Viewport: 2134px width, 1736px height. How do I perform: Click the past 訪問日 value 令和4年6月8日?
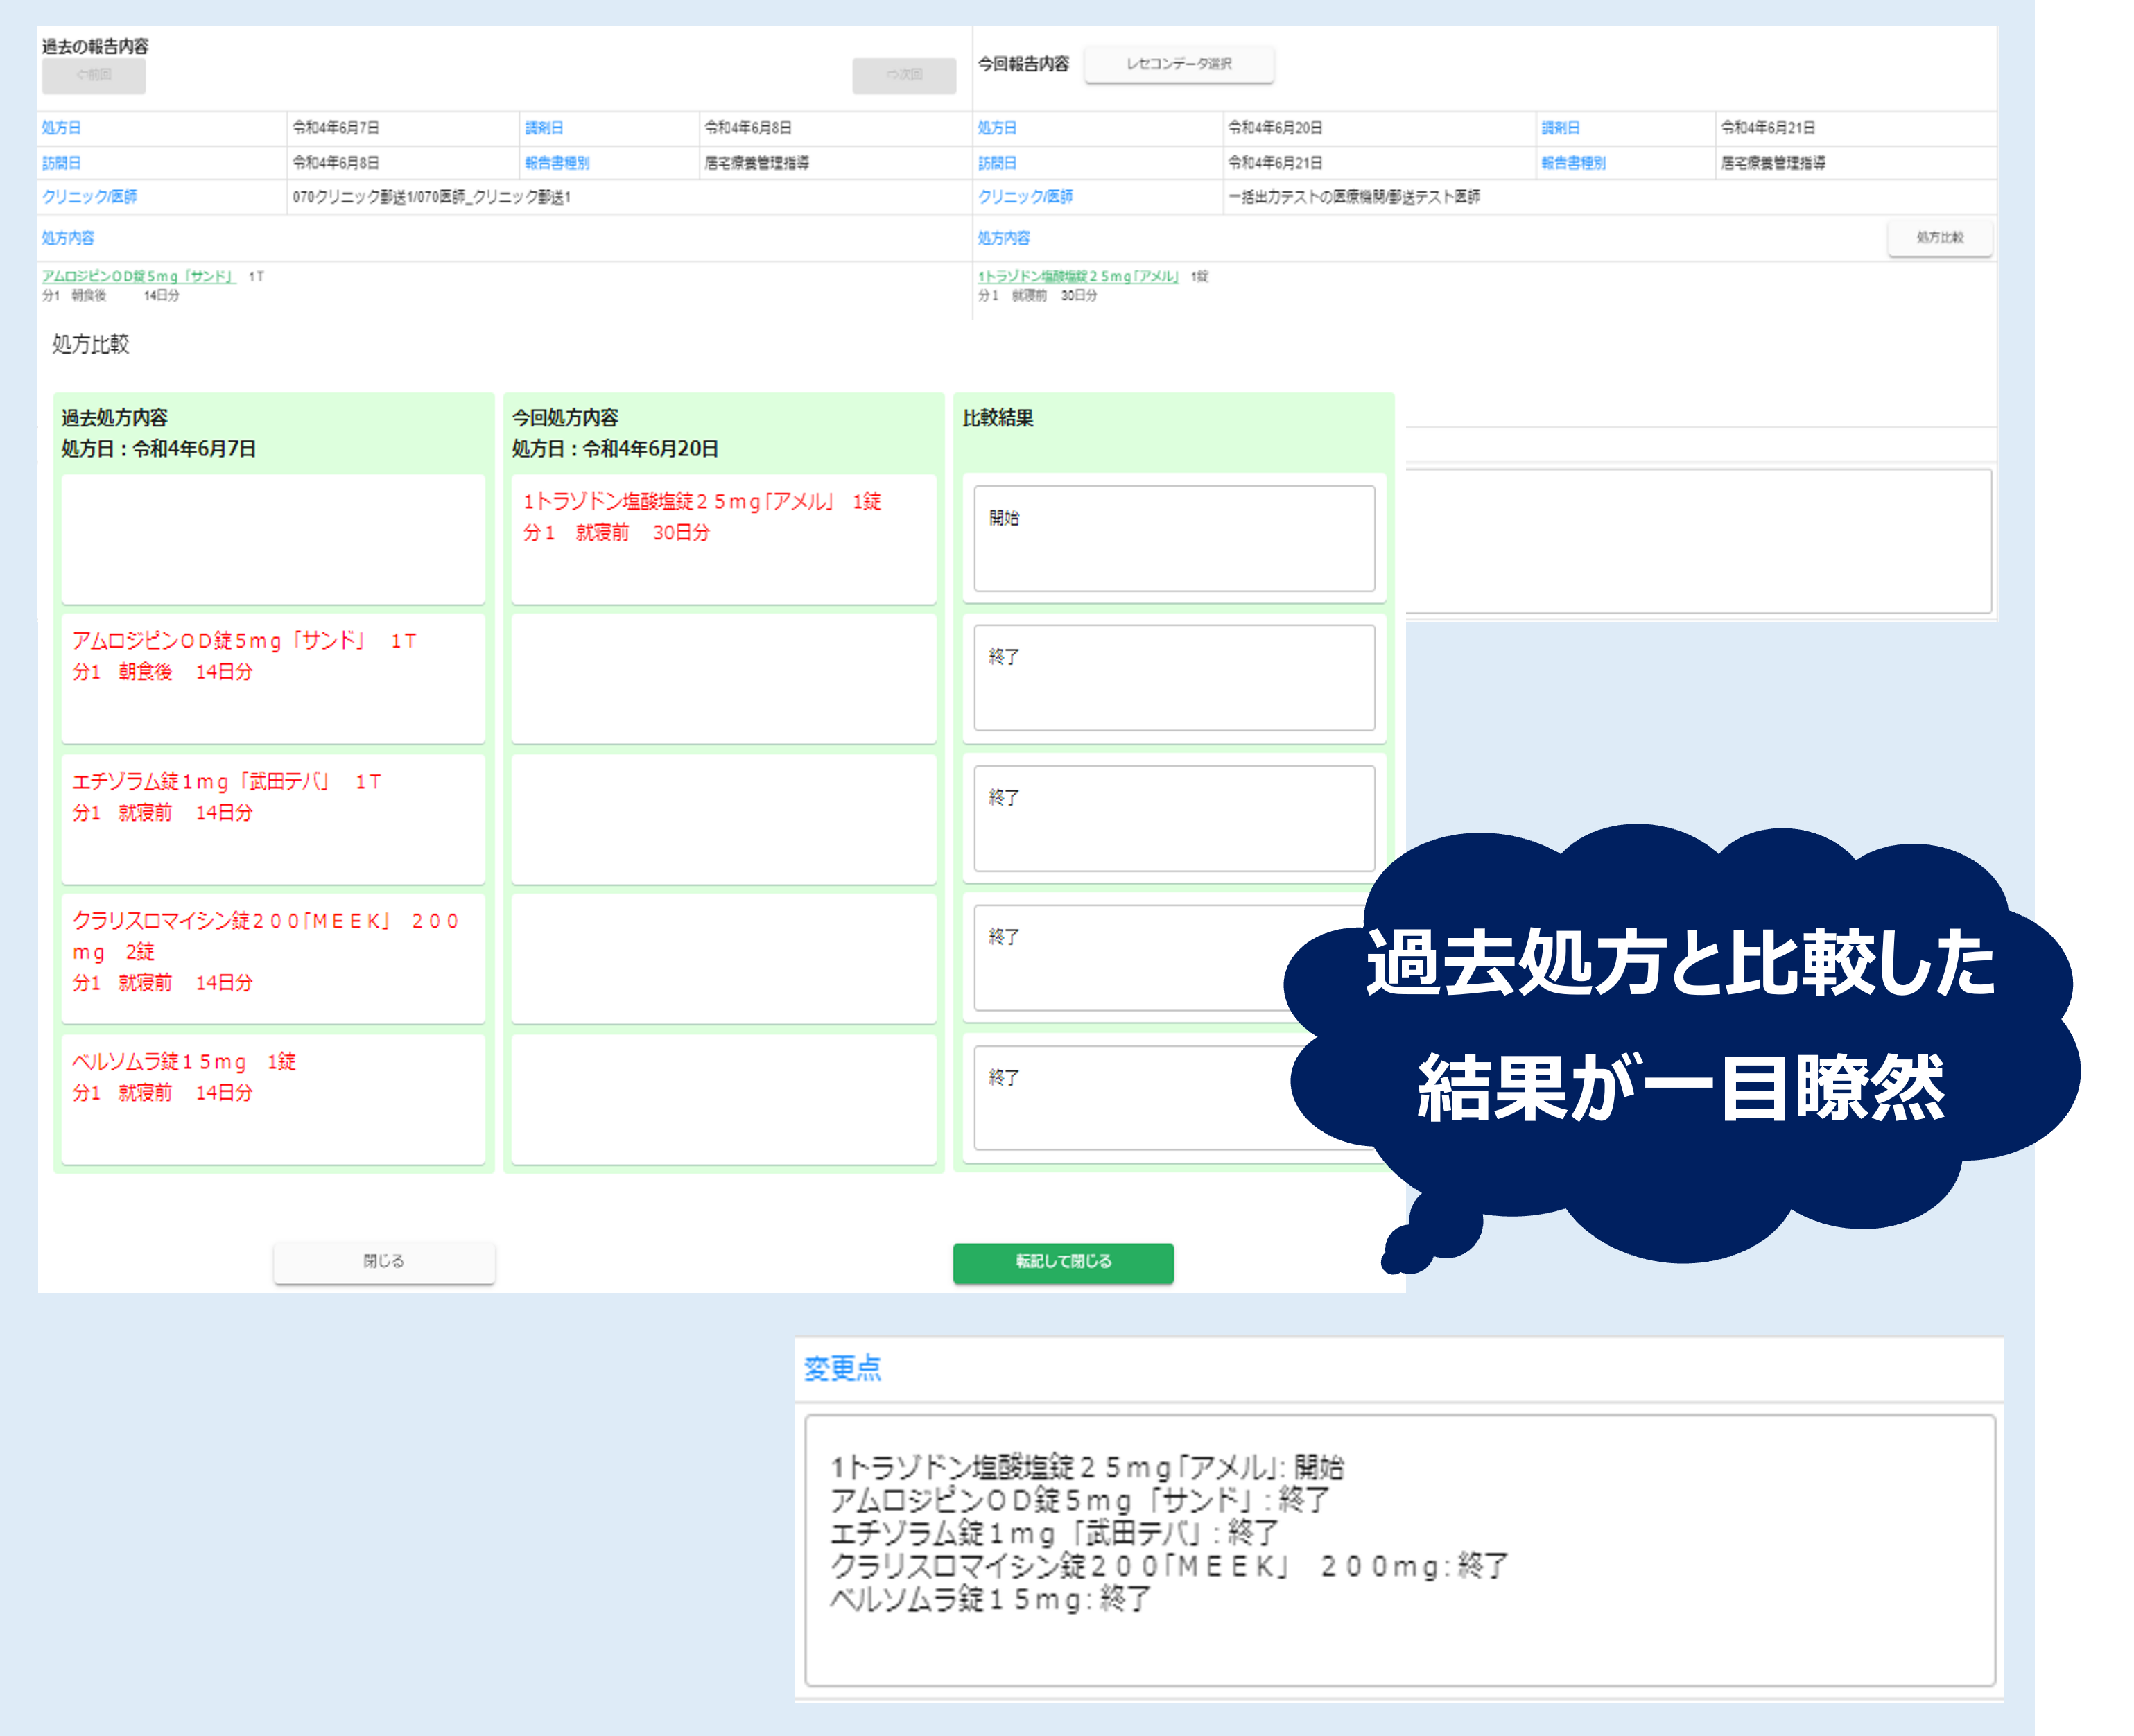pyautogui.click(x=336, y=163)
